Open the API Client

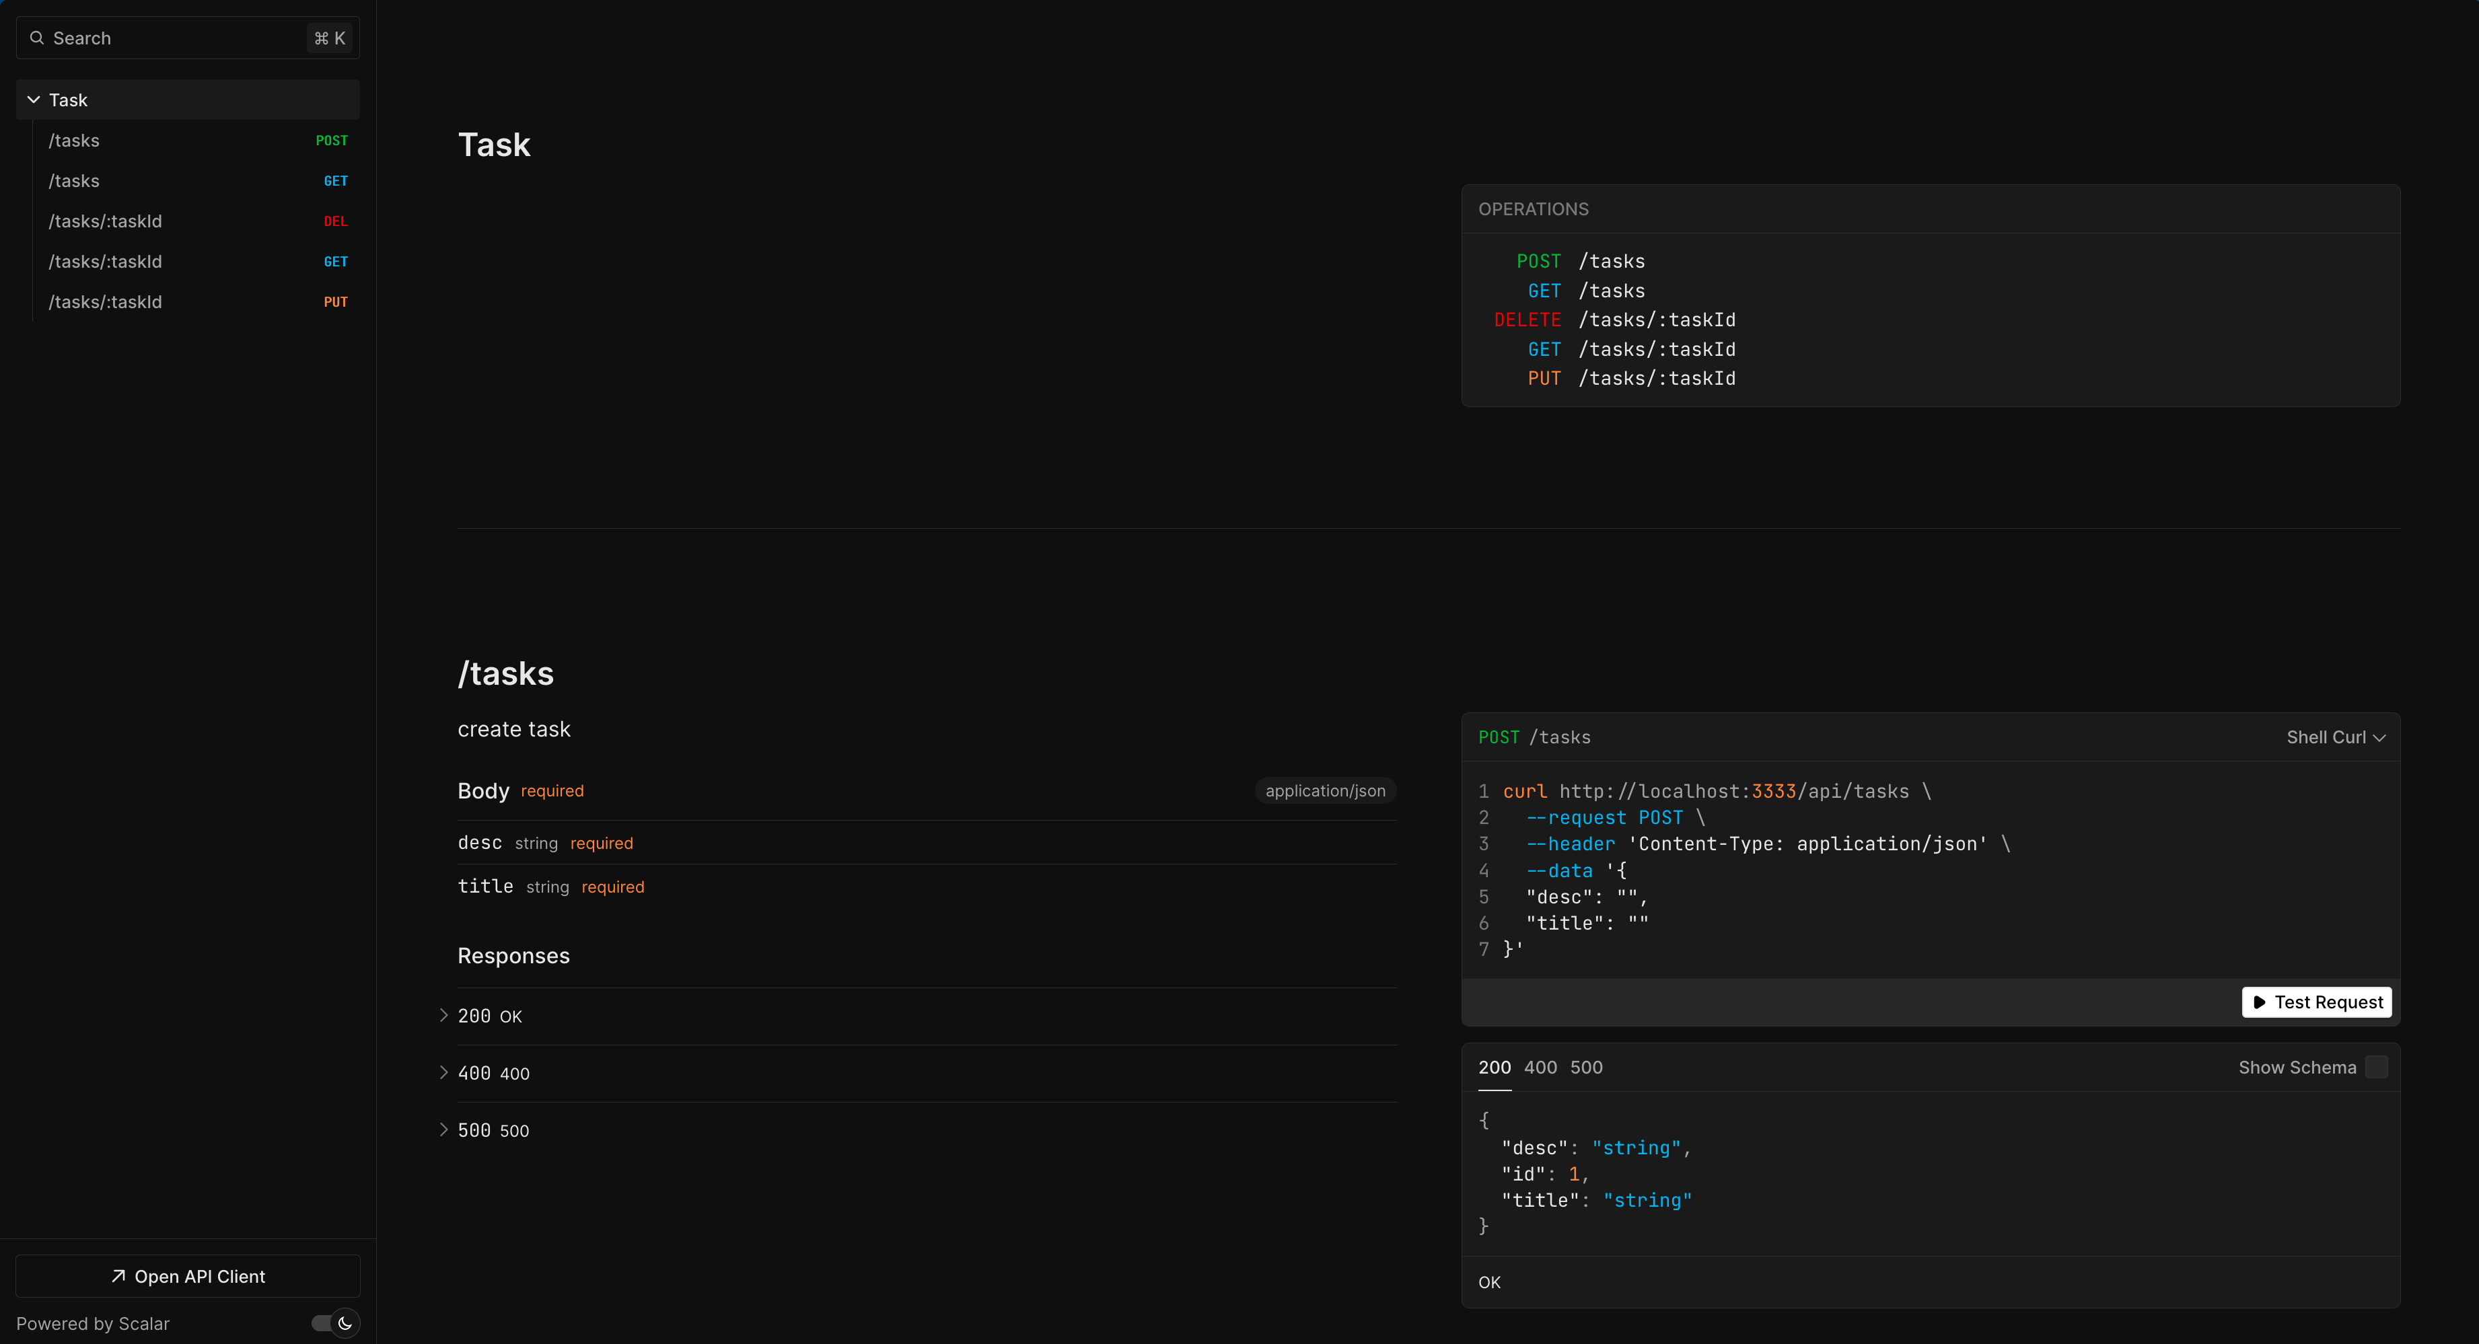188,1275
